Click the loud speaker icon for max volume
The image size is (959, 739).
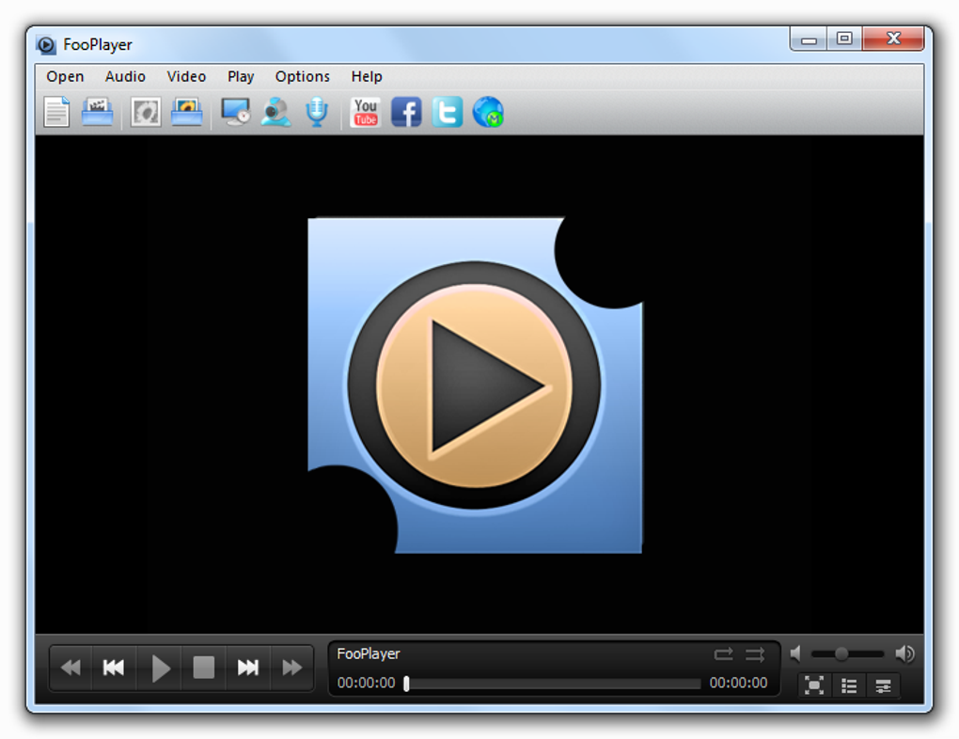pyautogui.click(x=905, y=654)
